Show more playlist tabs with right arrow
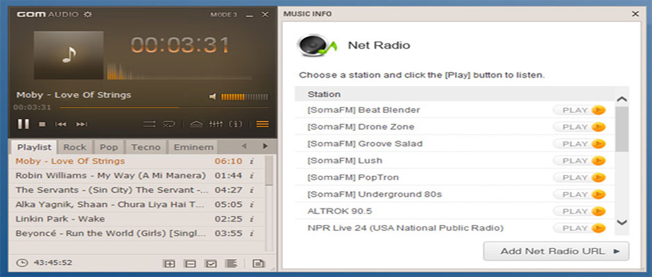Screen dimensions: 652x277 pyautogui.click(x=265, y=145)
